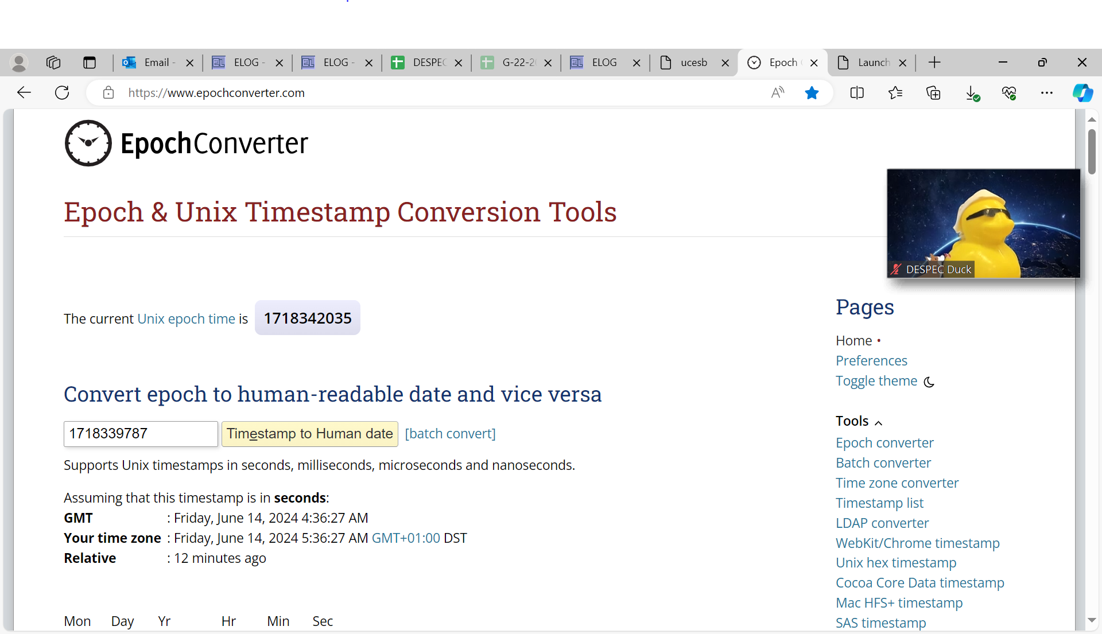Click the DESPEC Duck video thumbnail
Image resolution: width=1102 pixels, height=634 pixels.
[x=983, y=223]
